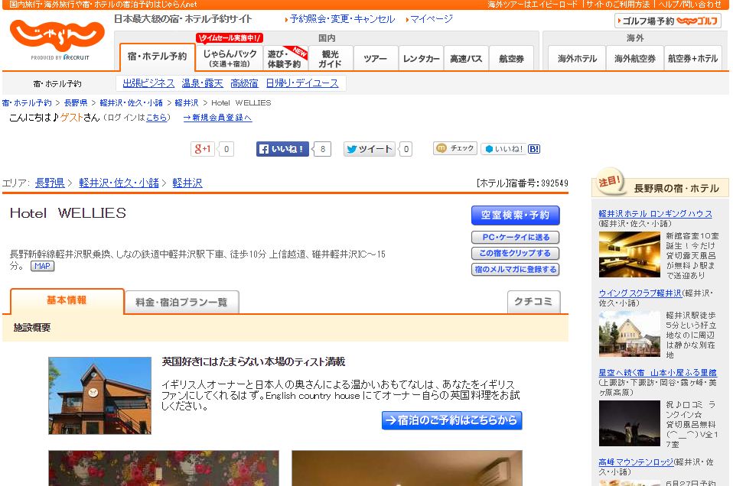Click the 山本小屋ふる里館 starry sky thumbnail
Image resolution: width=733 pixels, height=486 pixels.
[x=629, y=423]
